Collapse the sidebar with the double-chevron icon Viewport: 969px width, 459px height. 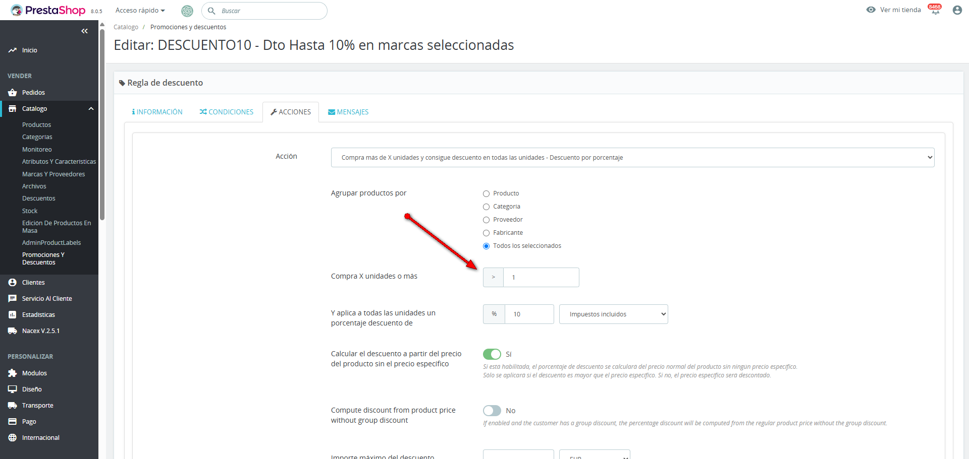tap(84, 31)
